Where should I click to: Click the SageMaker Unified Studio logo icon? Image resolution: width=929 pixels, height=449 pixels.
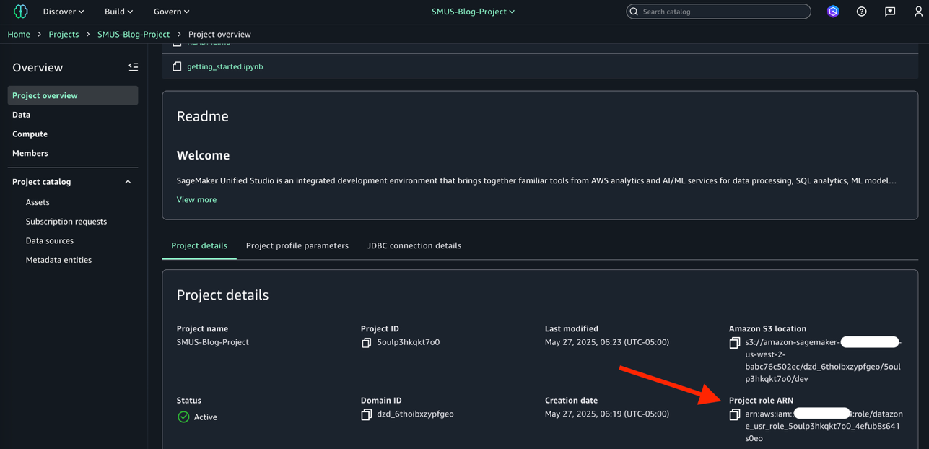[x=20, y=12]
